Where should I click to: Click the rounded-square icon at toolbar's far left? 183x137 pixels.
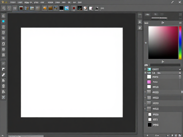pyautogui.click(x=4, y=8)
